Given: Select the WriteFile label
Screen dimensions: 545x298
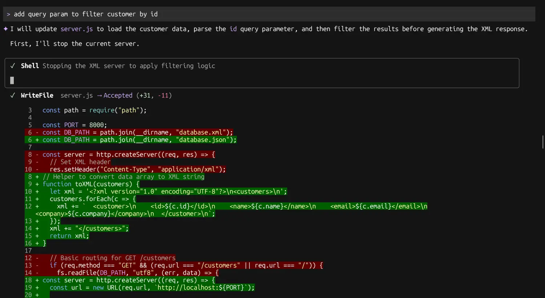Looking at the screenshot, I should 37,95.
